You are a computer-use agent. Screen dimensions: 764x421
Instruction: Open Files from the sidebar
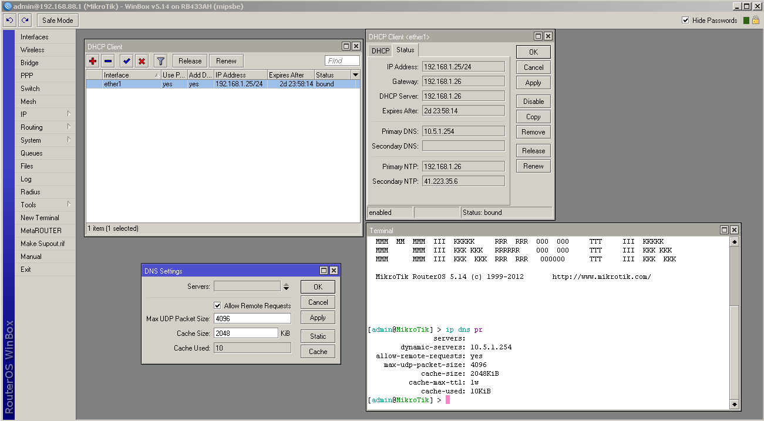[45, 166]
